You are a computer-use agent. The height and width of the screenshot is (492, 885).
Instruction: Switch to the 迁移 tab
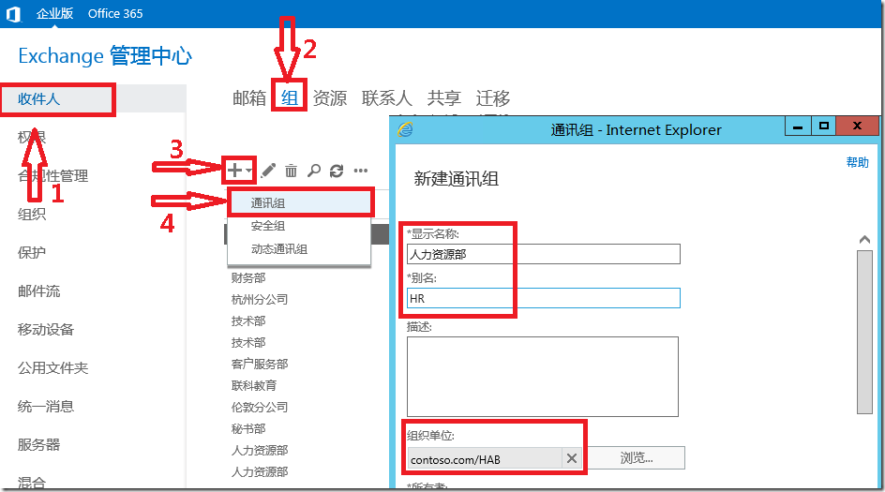tap(493, 98)
